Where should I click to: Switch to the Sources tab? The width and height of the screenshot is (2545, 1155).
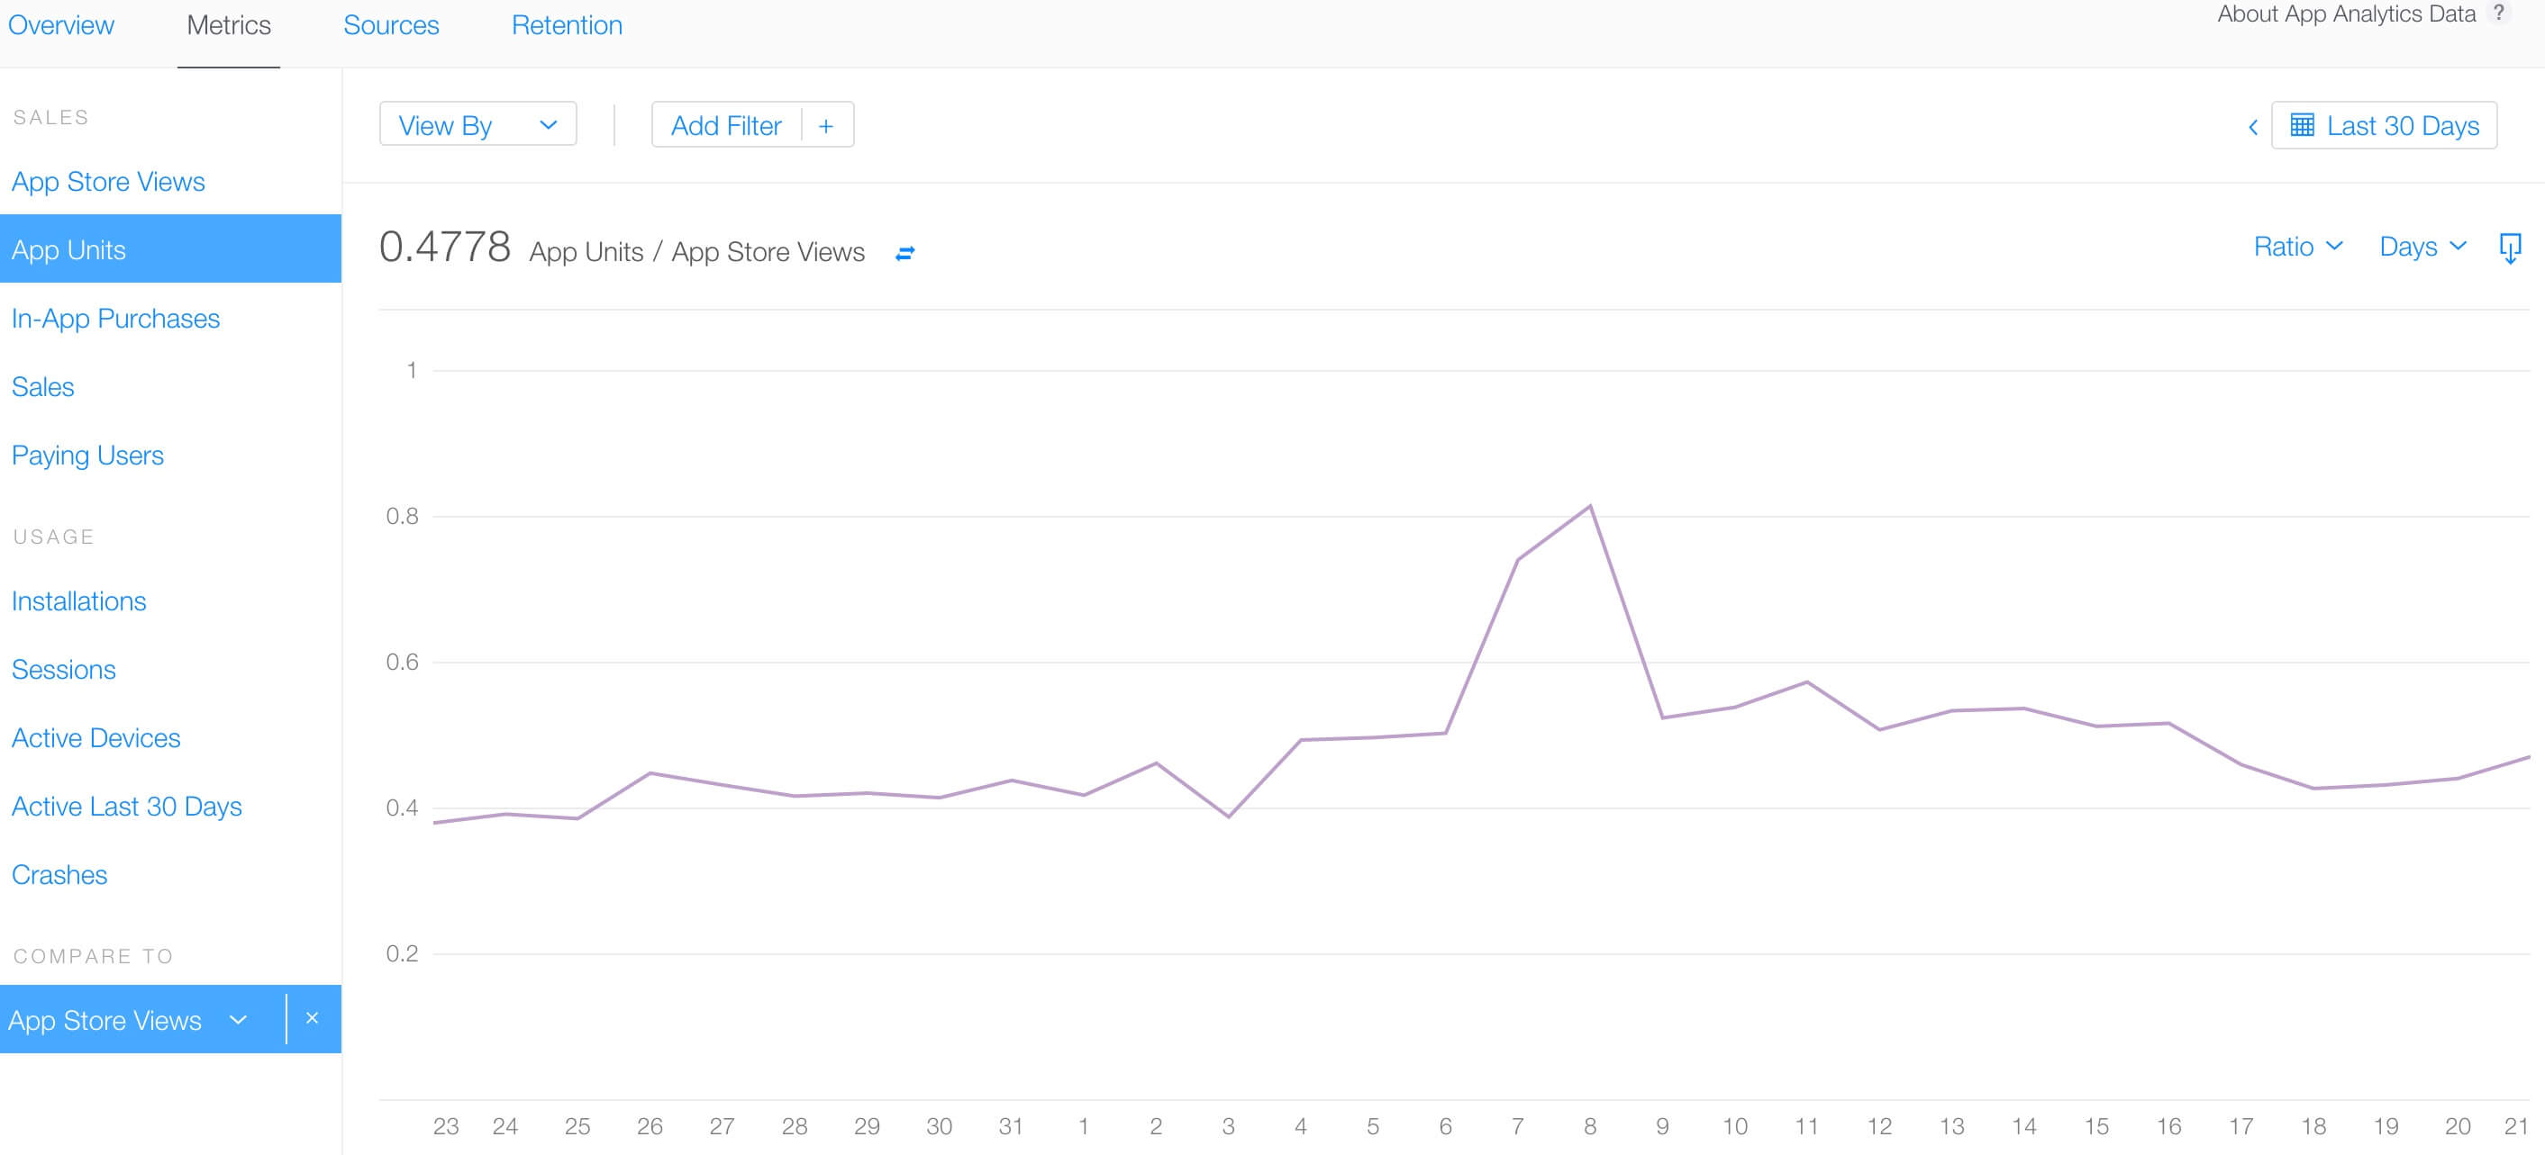tap(391, 24)
